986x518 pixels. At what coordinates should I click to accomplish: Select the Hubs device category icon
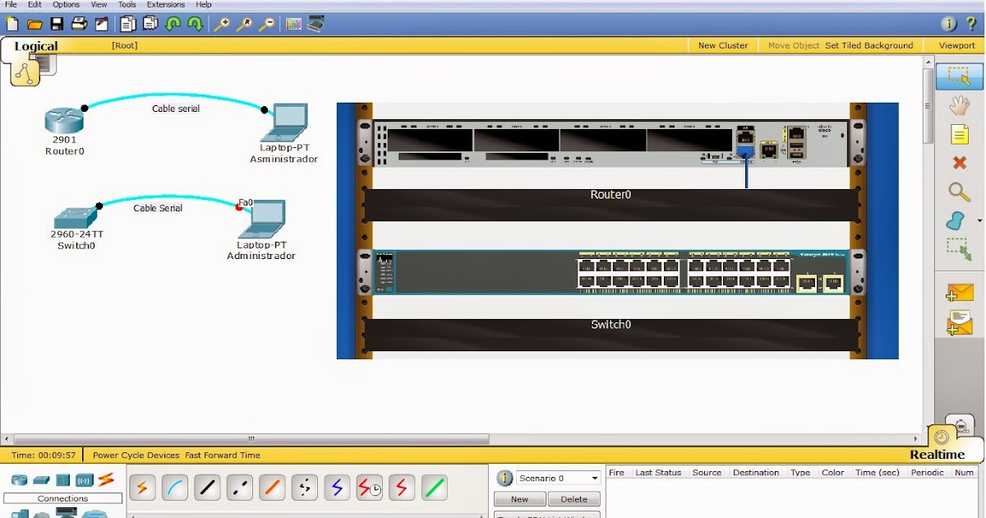tap(63, 480)
